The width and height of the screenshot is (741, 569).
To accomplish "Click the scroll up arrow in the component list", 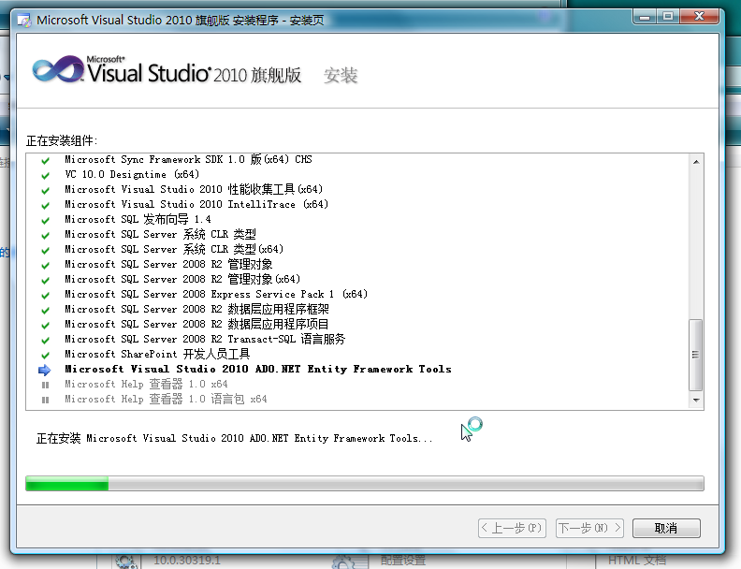I will 695,162.
